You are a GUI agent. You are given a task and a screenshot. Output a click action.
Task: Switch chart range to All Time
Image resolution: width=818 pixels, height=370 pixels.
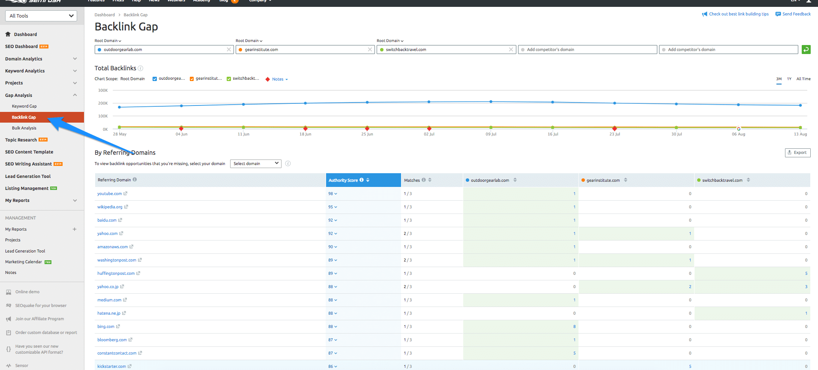coord(803,79)
